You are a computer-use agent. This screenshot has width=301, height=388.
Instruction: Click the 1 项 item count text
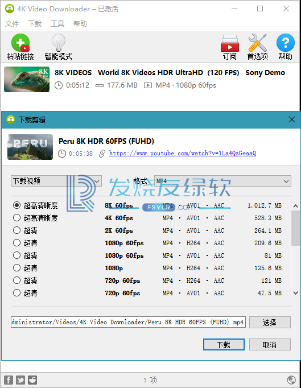pyautogui.click(x=150, y=380)
